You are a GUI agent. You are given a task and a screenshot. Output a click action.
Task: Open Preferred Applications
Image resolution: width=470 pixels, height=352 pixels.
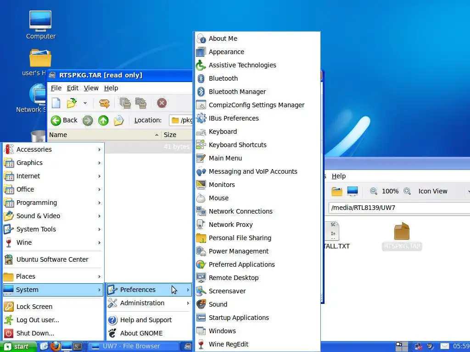(257, 264)
